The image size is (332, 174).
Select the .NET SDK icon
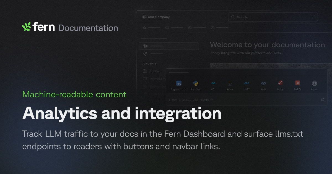click(x=247, y=83)
